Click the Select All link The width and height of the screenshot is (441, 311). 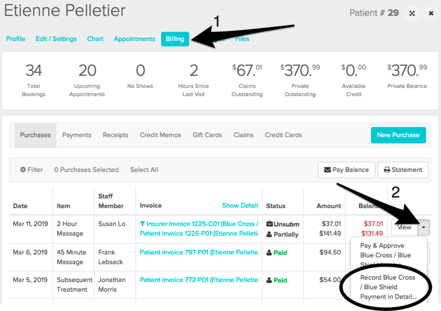click(144, 170)
